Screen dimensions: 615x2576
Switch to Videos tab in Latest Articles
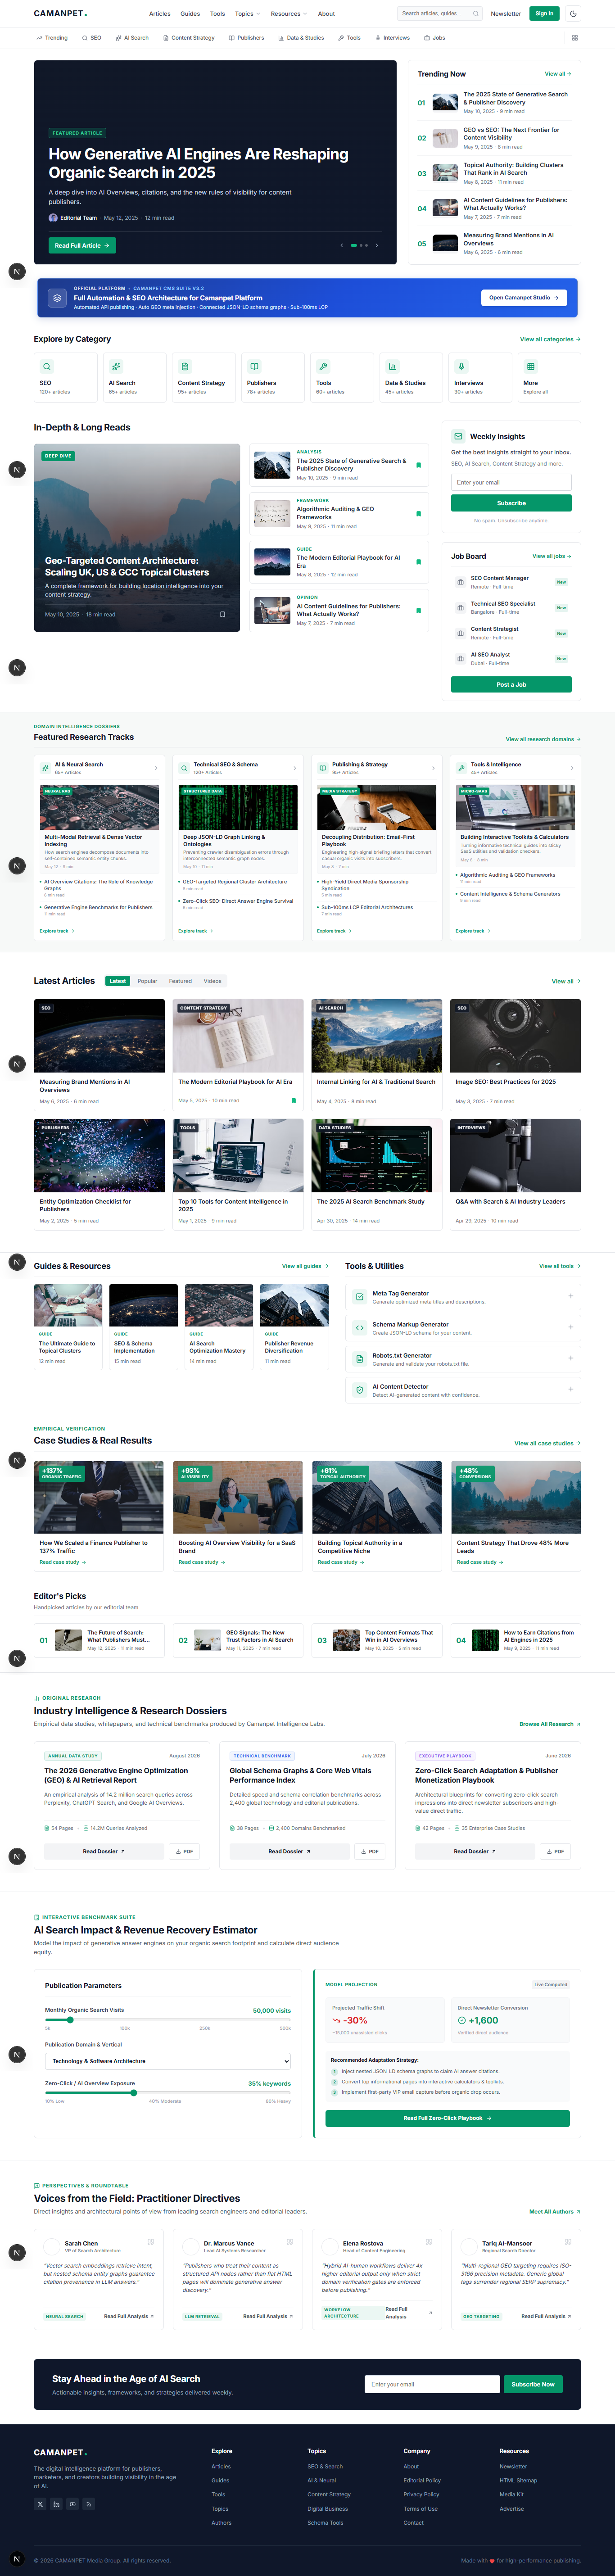pos(212,981)
